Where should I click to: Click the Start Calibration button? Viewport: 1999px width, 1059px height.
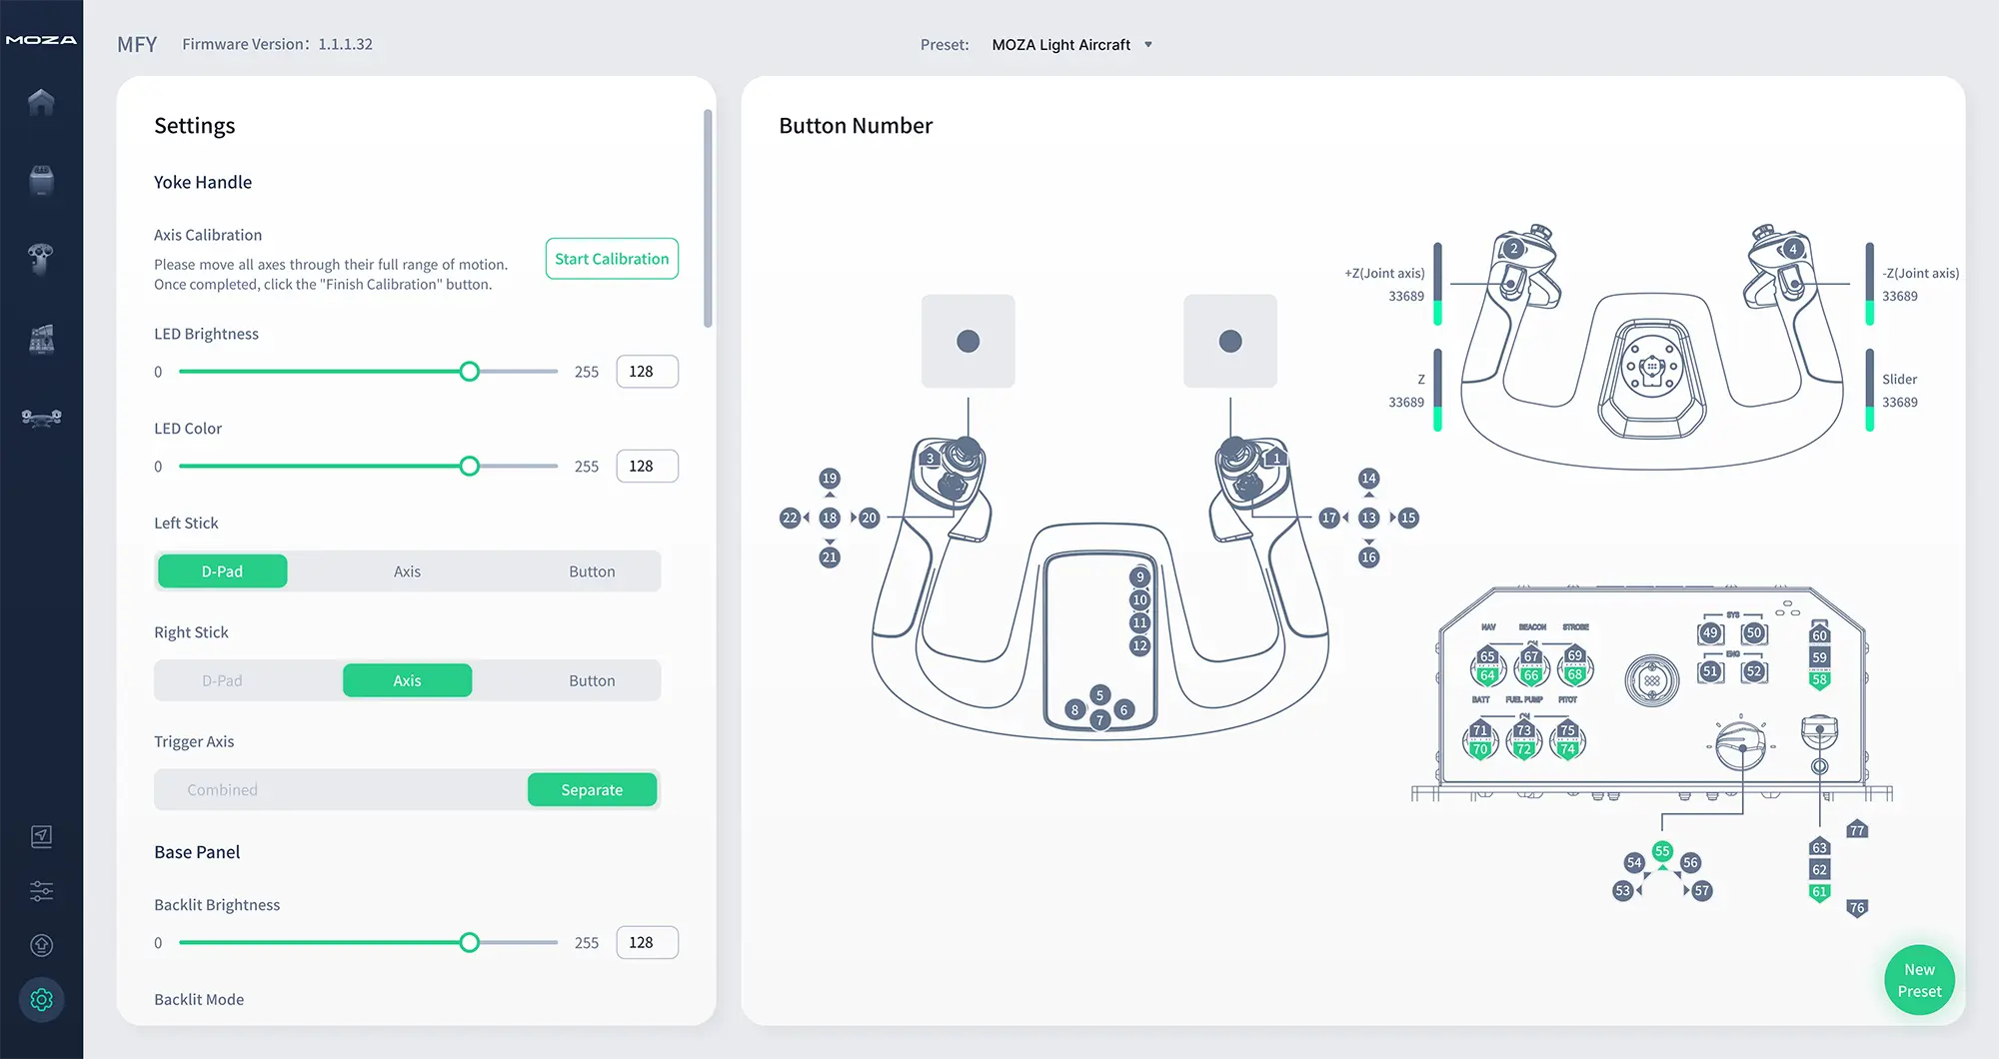click(x=612, y=259)
